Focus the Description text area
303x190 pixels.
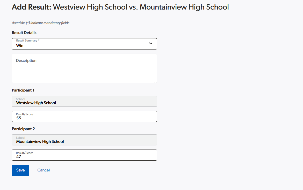tap(84, 68)
